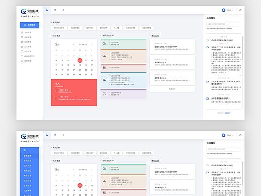
Task: Open the green 3月 schedule card, upper screen
Action: tap(123, 44)
